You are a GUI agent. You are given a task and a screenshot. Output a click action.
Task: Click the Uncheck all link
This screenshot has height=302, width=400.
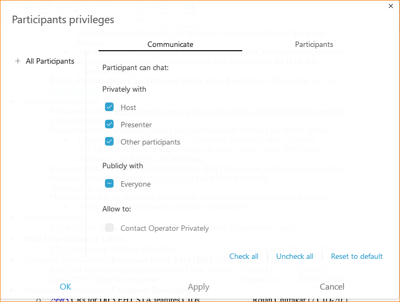click(x=294, y=256)
